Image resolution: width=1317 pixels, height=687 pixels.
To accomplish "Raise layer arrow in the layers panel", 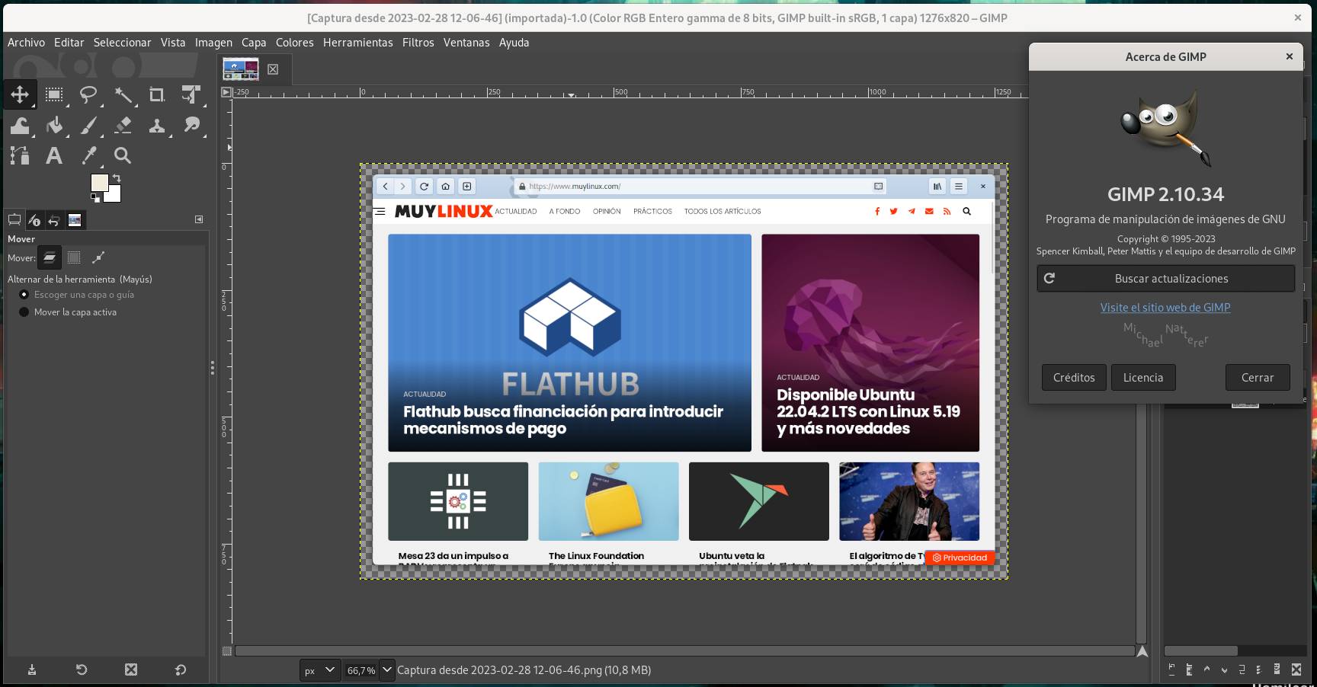I will [1206, 669].
